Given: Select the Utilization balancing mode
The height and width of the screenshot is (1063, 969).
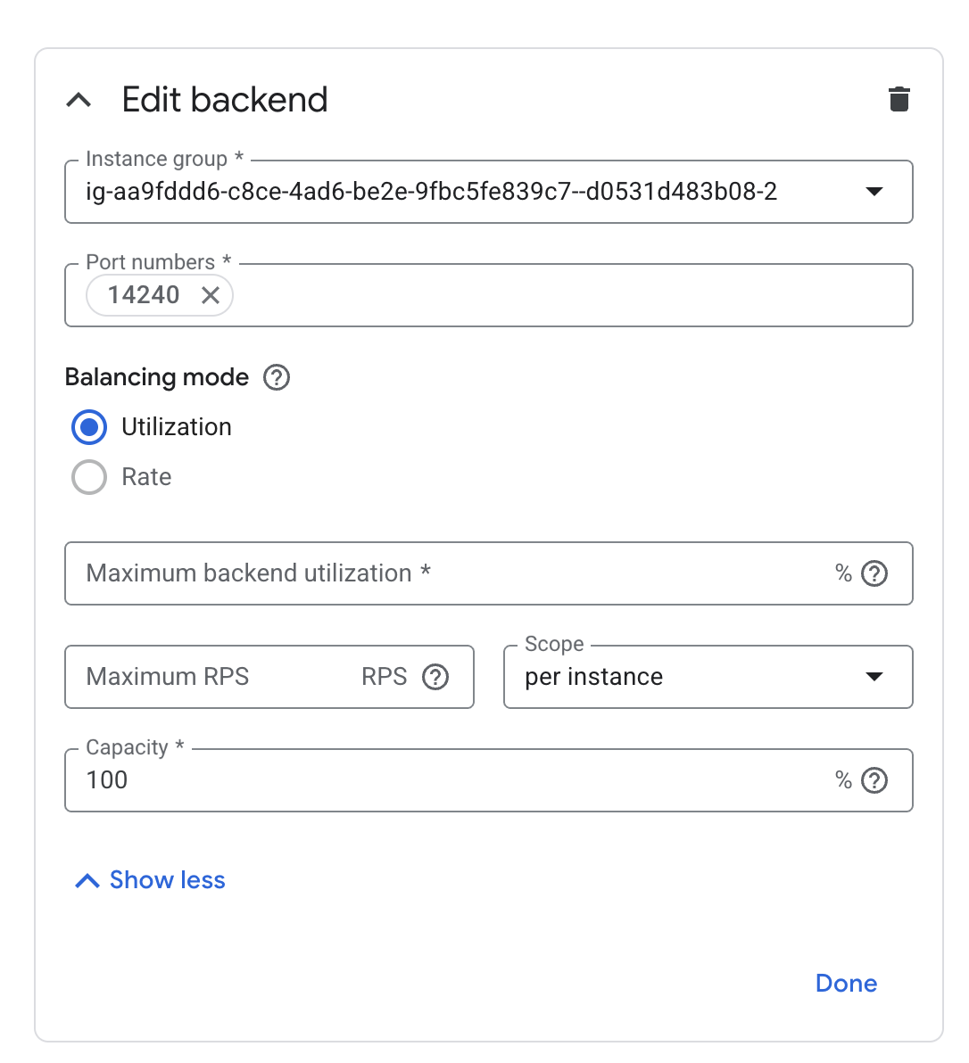Looking at the screenshot, I should (89, 427).
